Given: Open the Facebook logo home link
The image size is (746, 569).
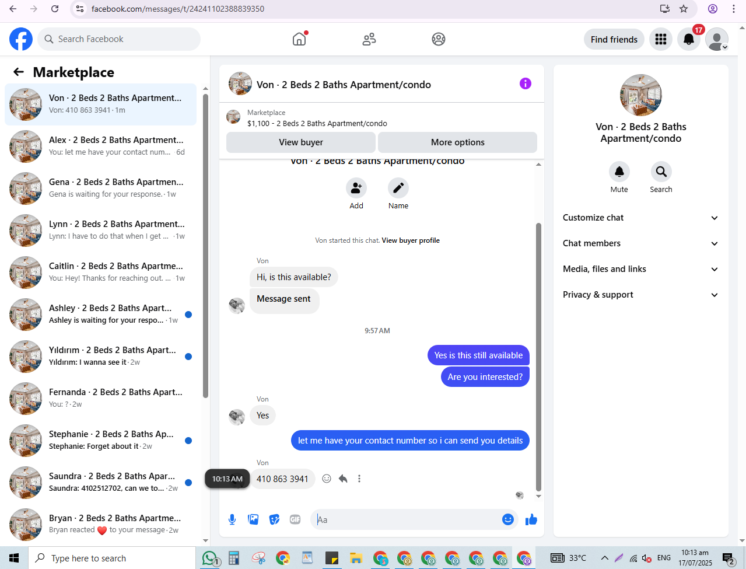Looking at the screenshot, I should point(21,39).
